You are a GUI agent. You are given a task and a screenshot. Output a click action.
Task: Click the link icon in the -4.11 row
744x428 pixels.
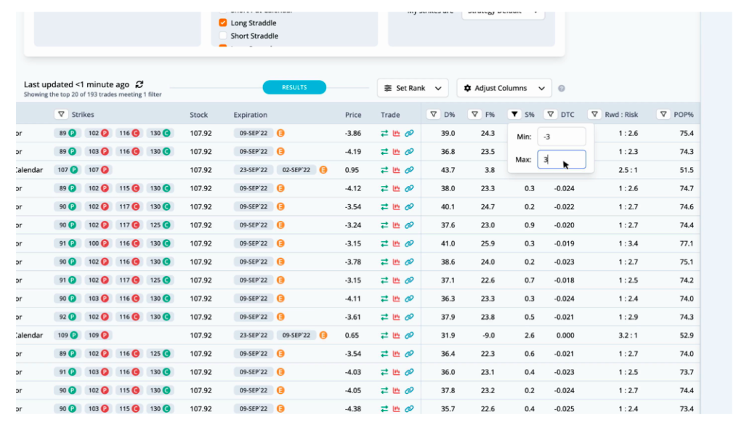click(x=409, y=299)
